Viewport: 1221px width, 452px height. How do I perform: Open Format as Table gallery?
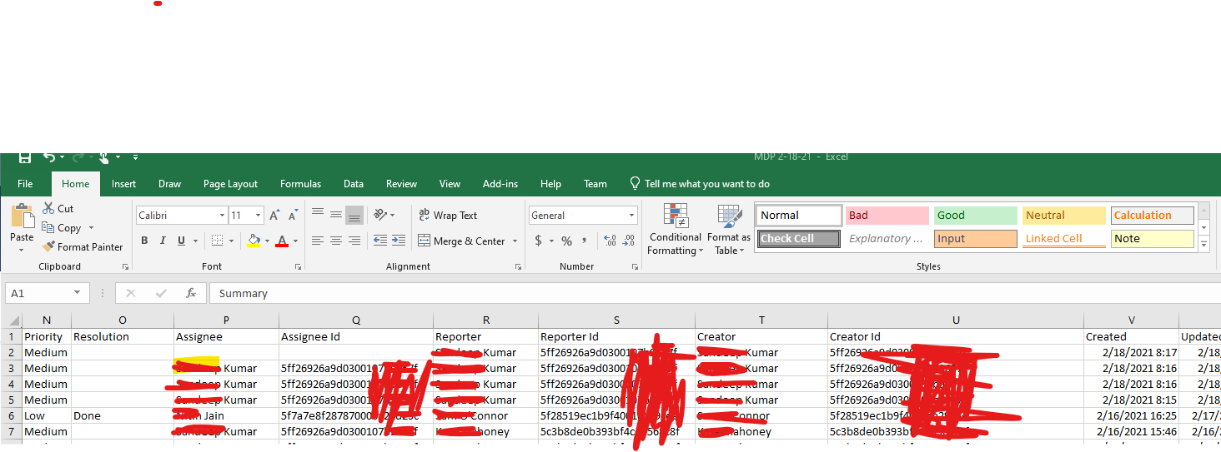tap(729, 230)
